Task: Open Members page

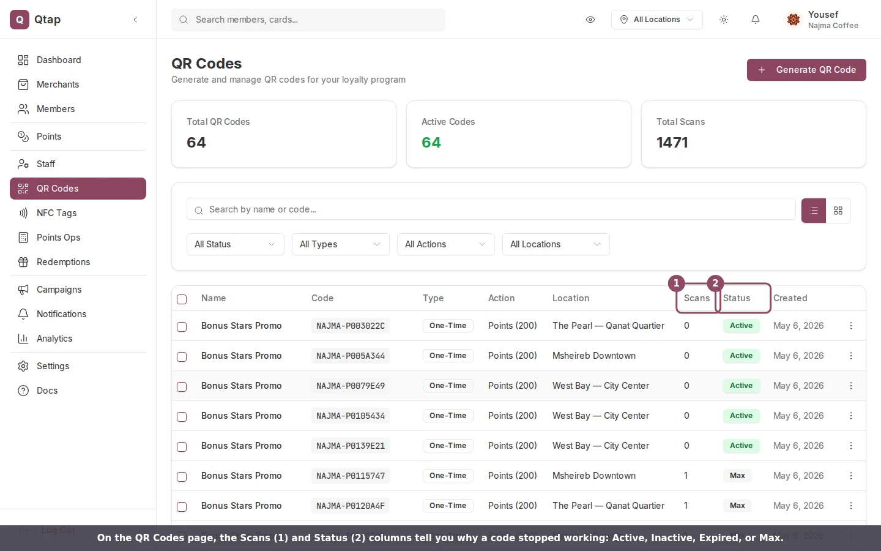Action: 78,109
